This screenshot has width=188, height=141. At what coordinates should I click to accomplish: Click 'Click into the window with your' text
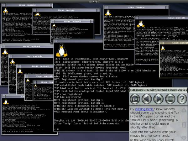click(x=153, y=132)
